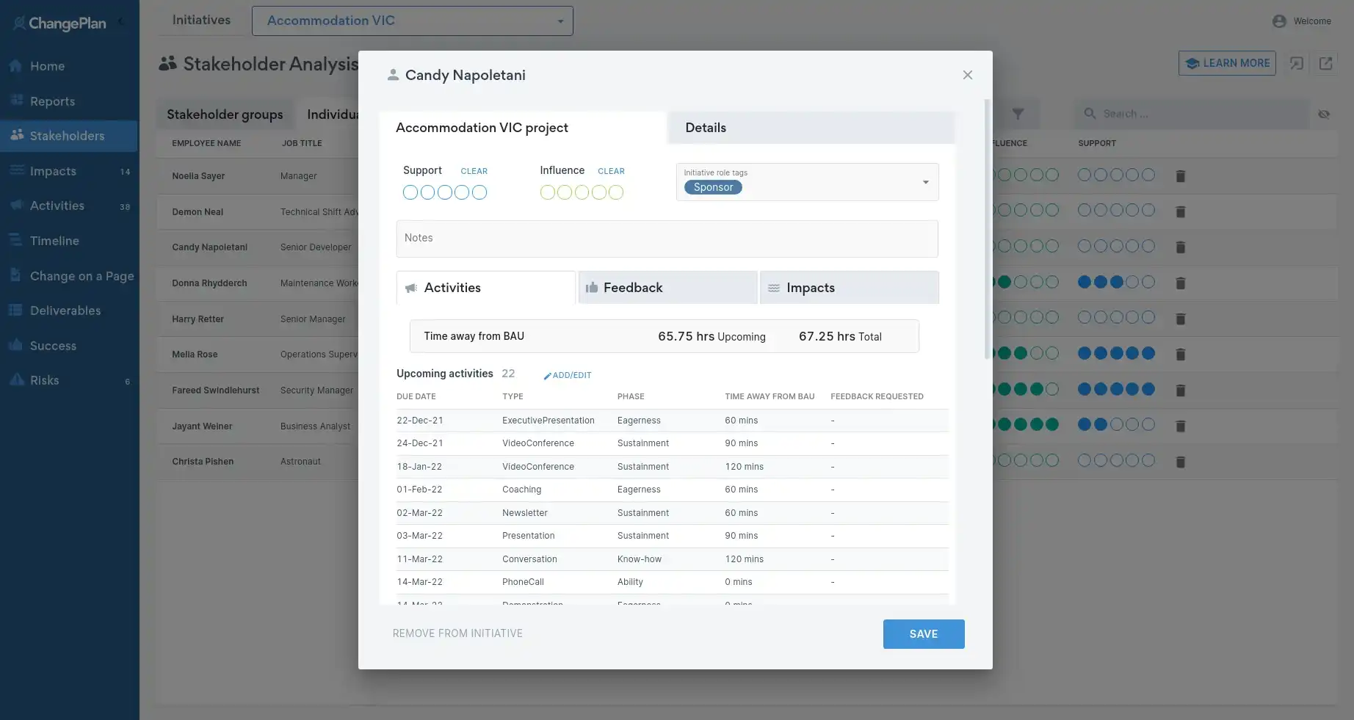Click into the Notes text field
The width and height of the screenshot is (1354, 720).
[x=667, y=239]
